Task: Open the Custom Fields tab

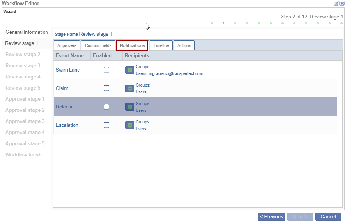Action: coord(98,45)
